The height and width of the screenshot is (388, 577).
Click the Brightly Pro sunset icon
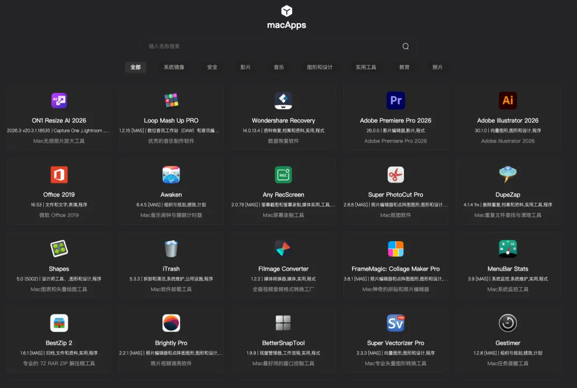tap(171, 323)
